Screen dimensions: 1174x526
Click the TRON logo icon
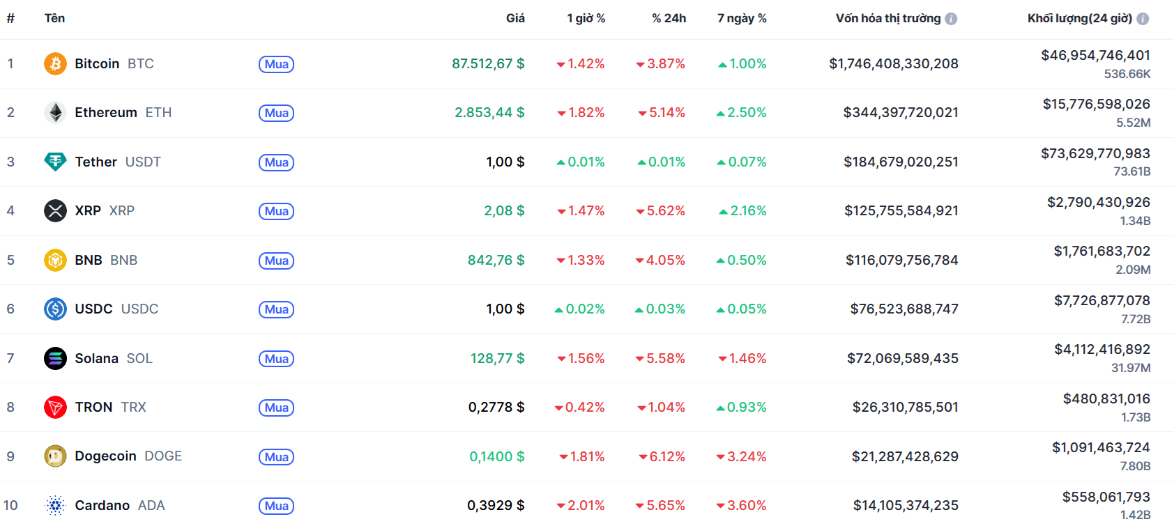click(55, 407)
